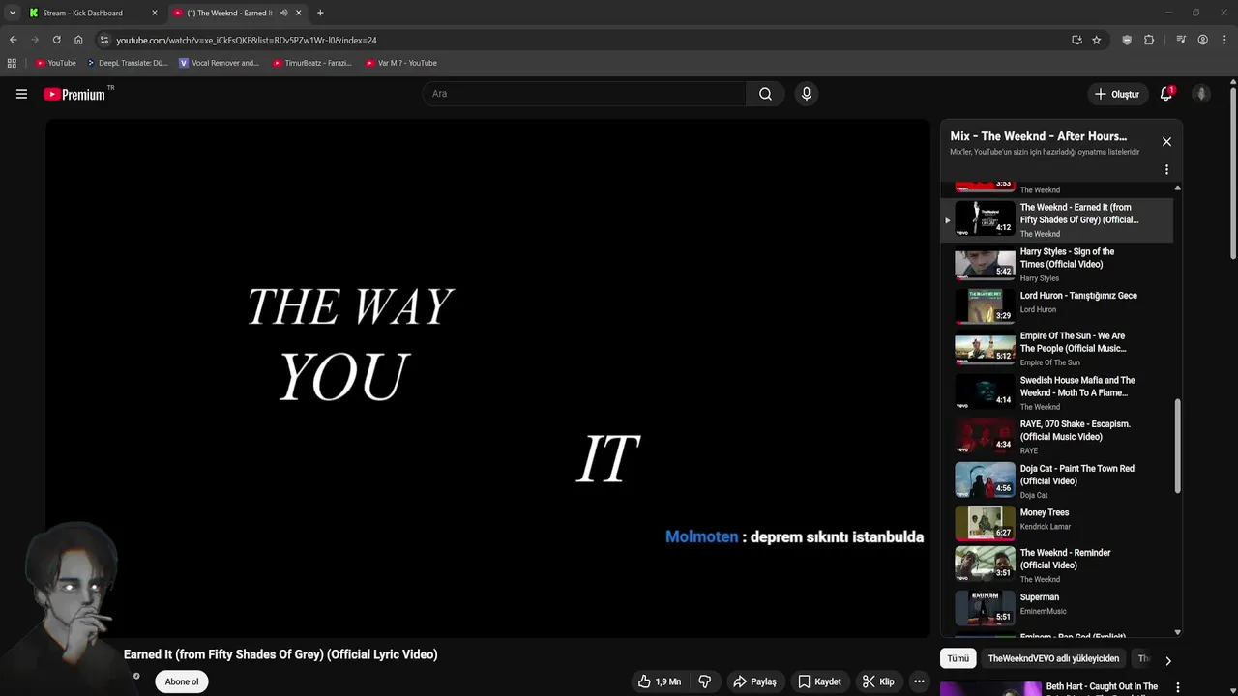The width and height of the screenshot is (1238, 696).
Task: Open options for Beth Hart suggested video
Action: [1178, 687]
